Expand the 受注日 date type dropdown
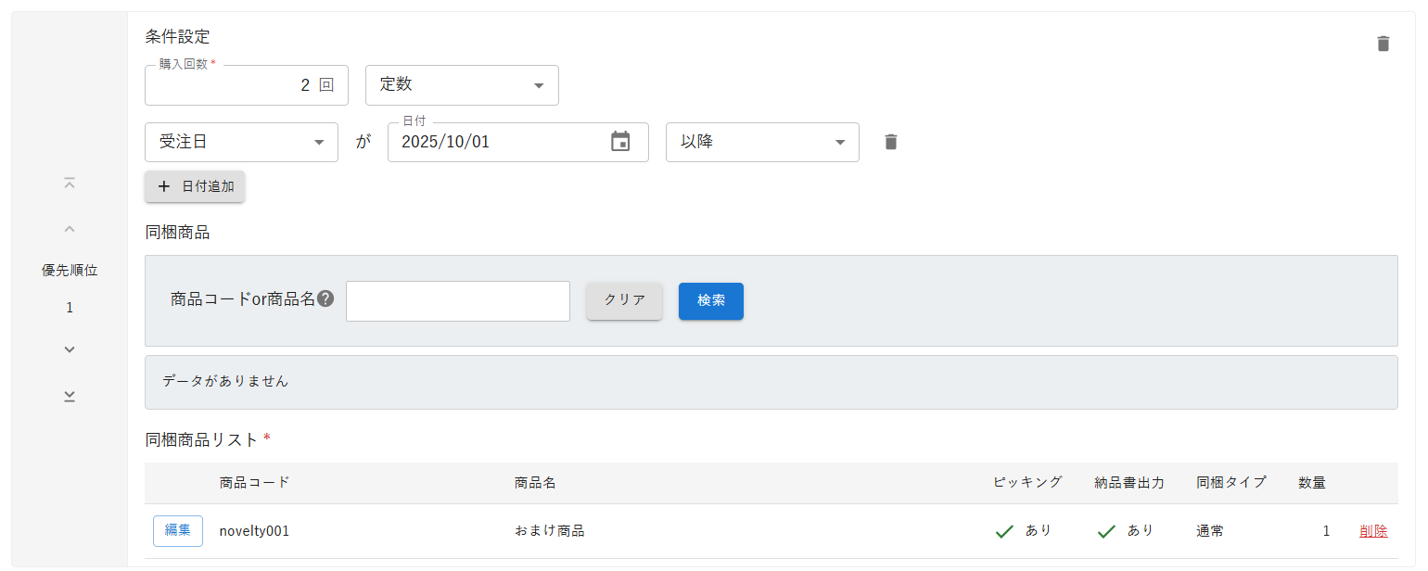Screen dimensions: 1428x571 [241, 143]
